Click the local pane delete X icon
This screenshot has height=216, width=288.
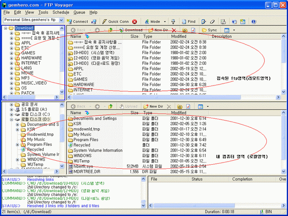pos(169,107)
